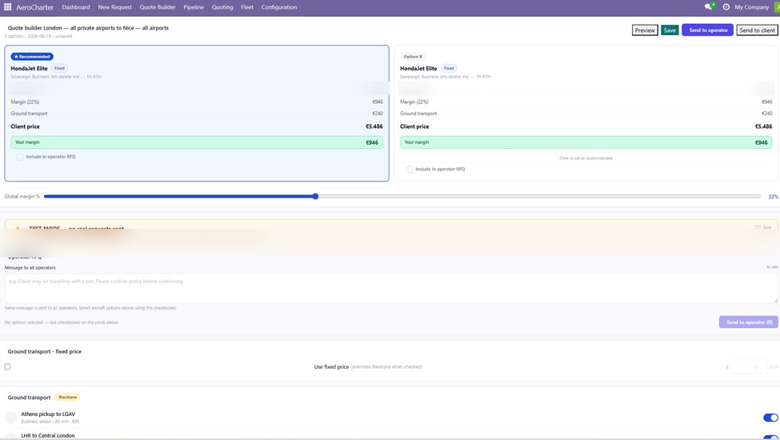Click the 22% global margin value

point(773,196)
